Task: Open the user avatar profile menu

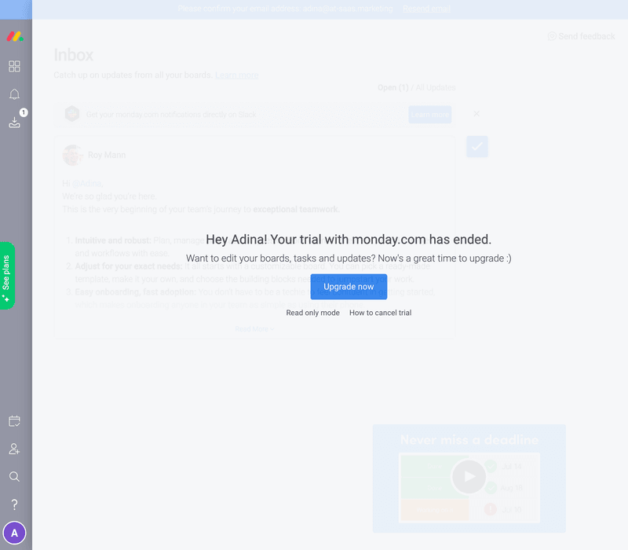Action: click(x=14, y=533)
